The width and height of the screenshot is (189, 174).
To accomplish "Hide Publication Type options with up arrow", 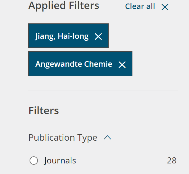I will coord(107,137).
